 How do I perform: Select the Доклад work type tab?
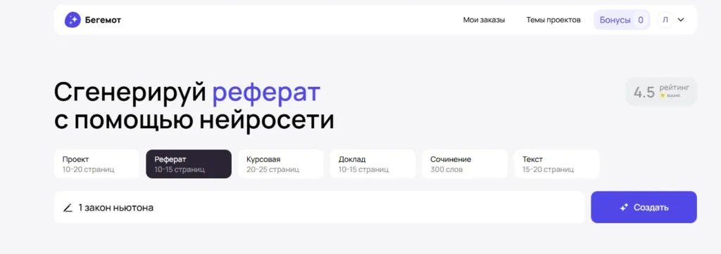pyautogui.click(x=372, y=164)
